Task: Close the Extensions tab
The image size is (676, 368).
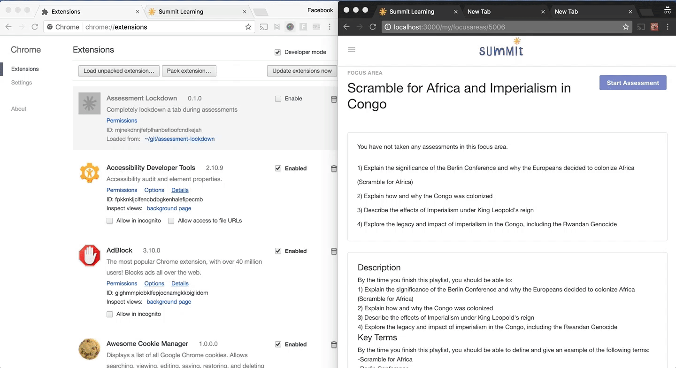Action: click(x=138, y=12)
